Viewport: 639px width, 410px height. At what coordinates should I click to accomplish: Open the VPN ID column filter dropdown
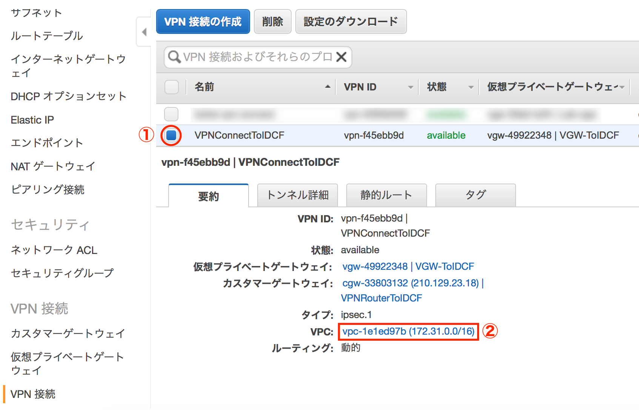[410, 87]
